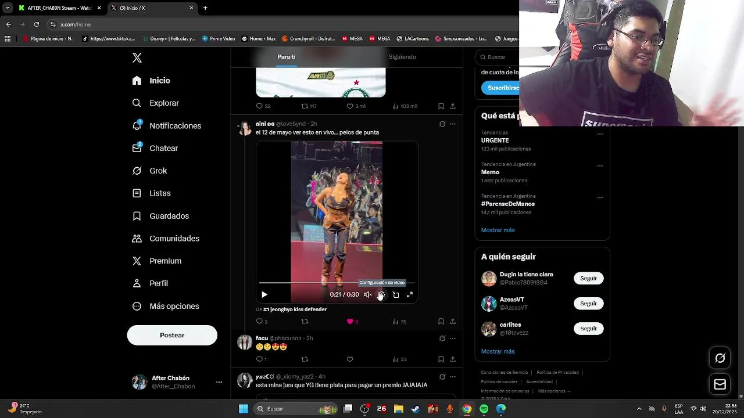744x418 pixels.
Task: Open Crunchyroll bookmark in bookmarks bar
Action: 308,39
